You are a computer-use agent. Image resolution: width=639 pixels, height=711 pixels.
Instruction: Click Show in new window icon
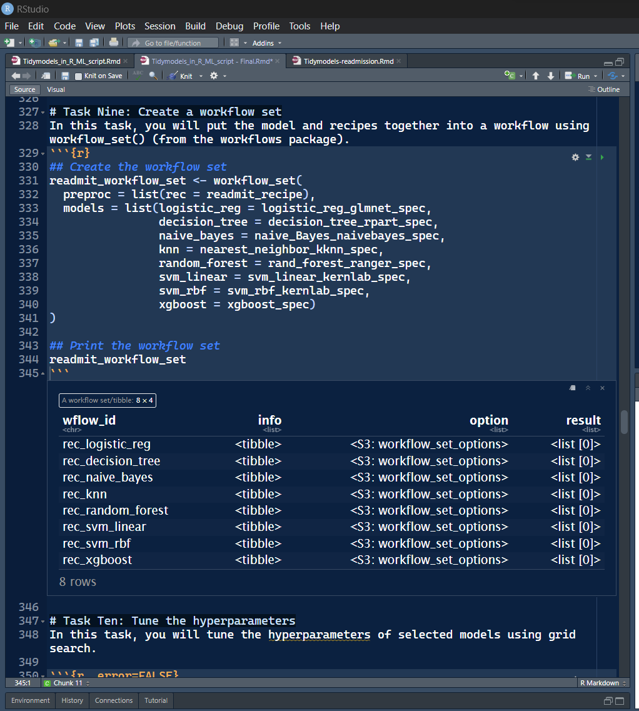(46, 76)
